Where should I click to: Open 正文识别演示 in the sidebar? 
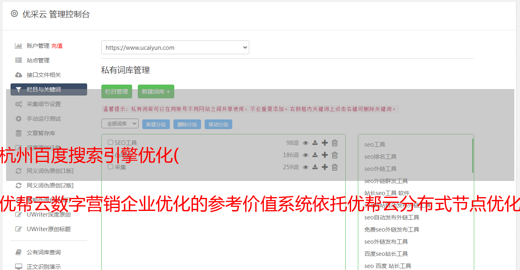pyautogui.click(x=44, y=267)
